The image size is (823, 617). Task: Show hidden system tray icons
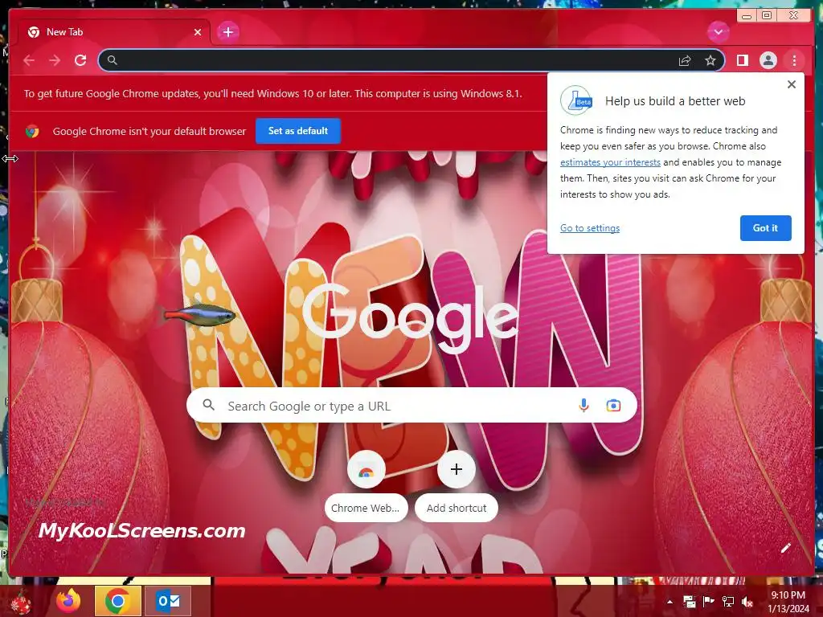point(669,602)
